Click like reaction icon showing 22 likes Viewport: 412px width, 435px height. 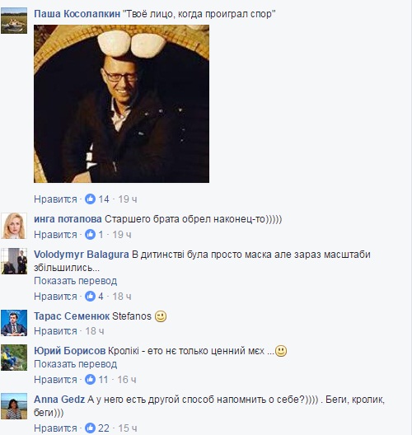pyautogui.click(x=90, y=428)
